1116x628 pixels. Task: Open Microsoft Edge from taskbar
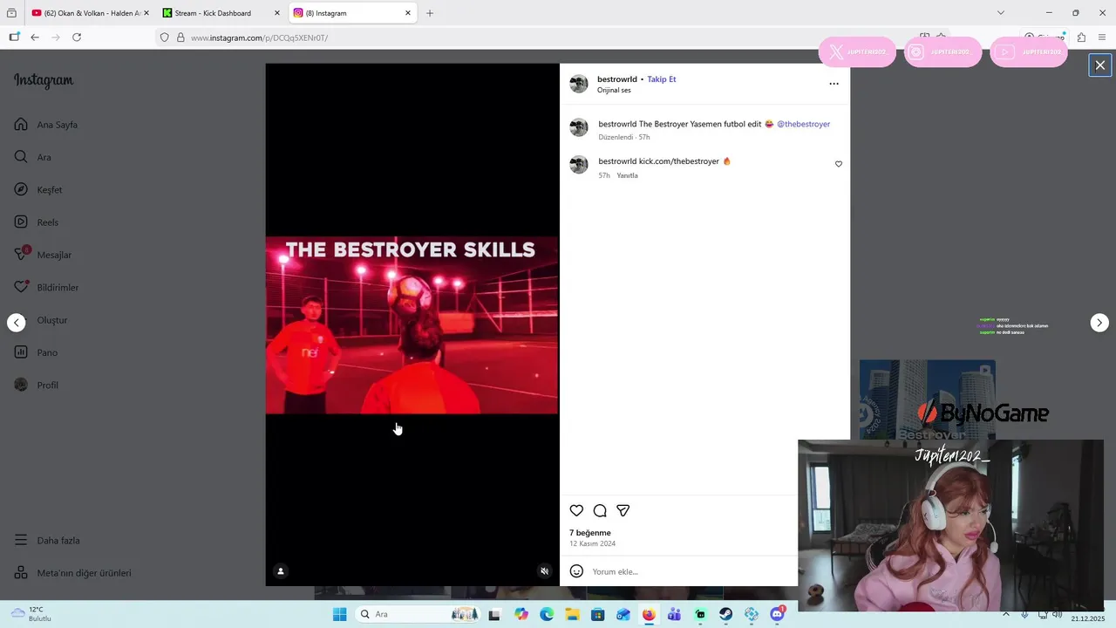click(547, 614)
